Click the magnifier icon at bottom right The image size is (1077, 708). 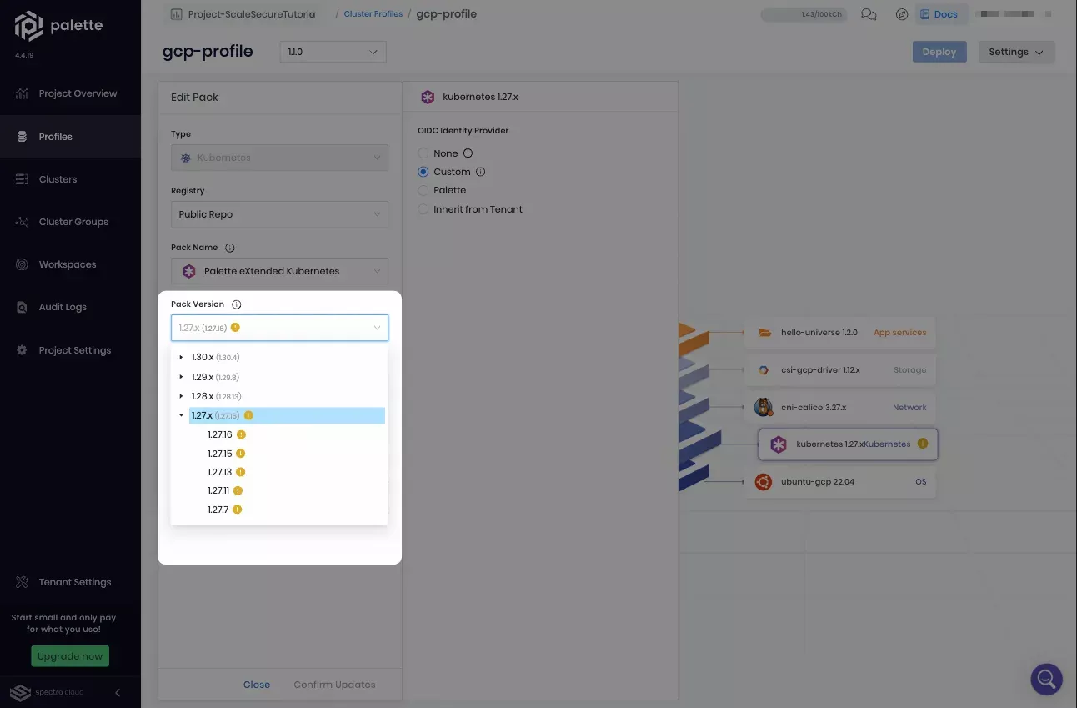coord(1046,679)
